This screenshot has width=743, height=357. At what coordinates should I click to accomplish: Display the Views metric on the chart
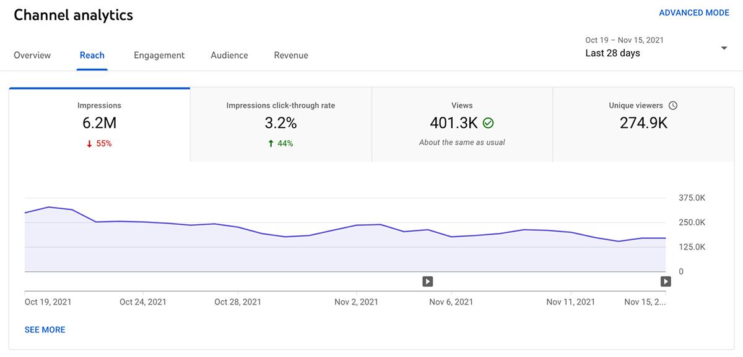point(462,122)
